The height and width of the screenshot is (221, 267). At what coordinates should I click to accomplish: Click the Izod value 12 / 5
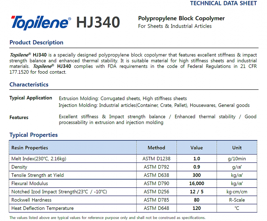point(197,192)
